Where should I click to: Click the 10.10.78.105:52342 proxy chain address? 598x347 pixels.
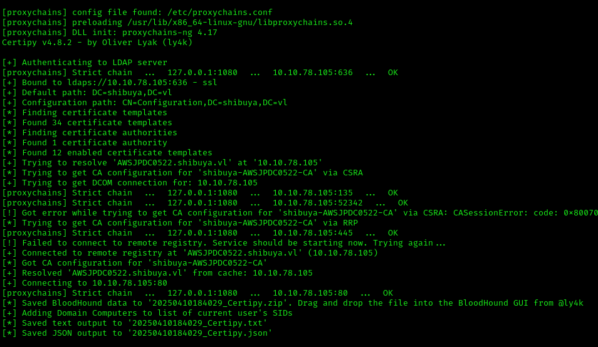click(318, 203)
